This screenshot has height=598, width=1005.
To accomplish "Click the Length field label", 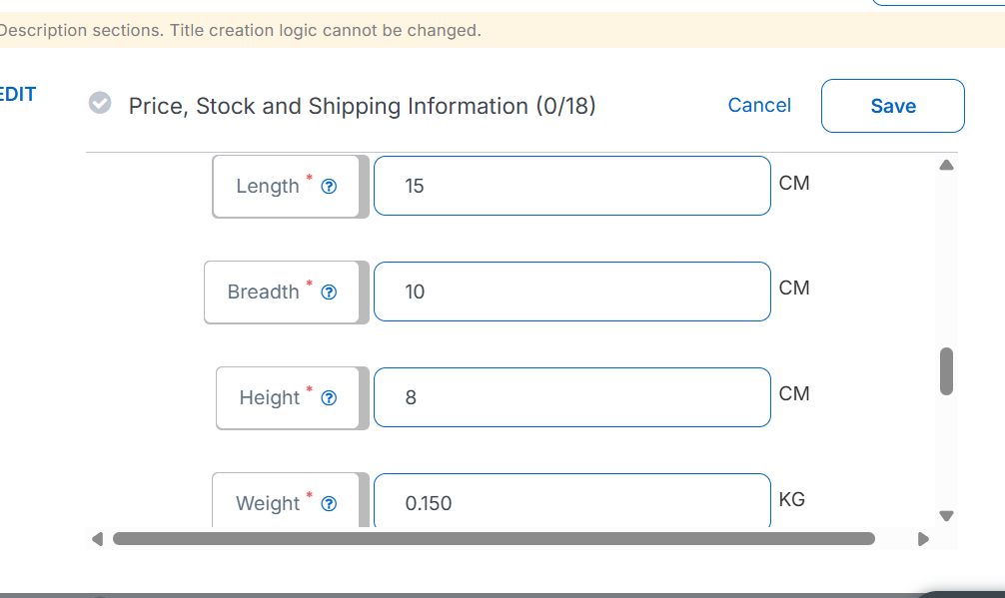I will (x=267, y=187).
